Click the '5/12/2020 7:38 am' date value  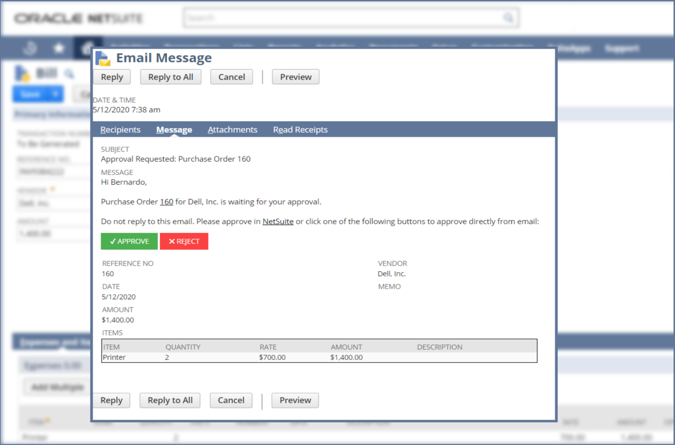click(127, 110)
